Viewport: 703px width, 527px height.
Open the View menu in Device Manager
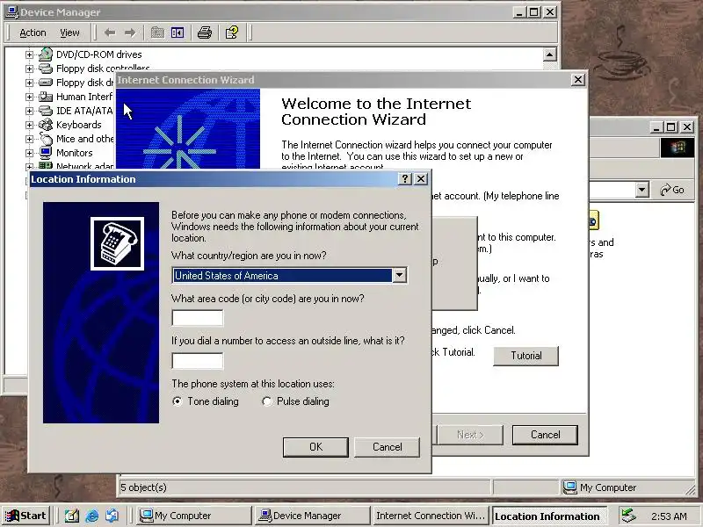point(69,32)
